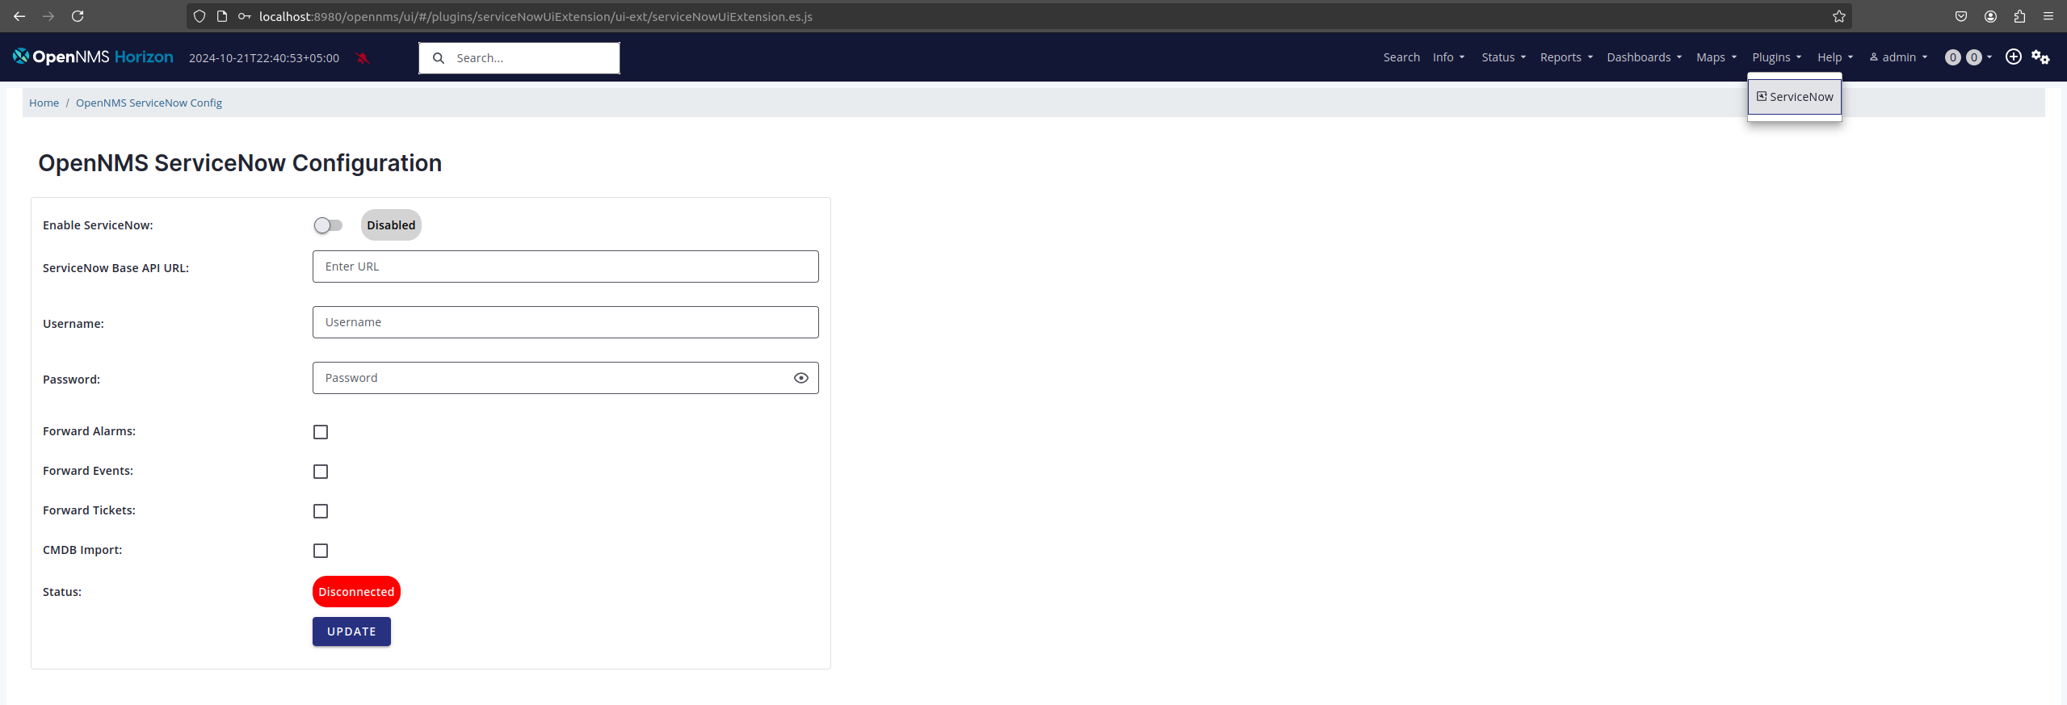The height and width of the screenshot is (705, 2067).
Task: Click the magnifier icon in search box
Action: pos(439,58)
